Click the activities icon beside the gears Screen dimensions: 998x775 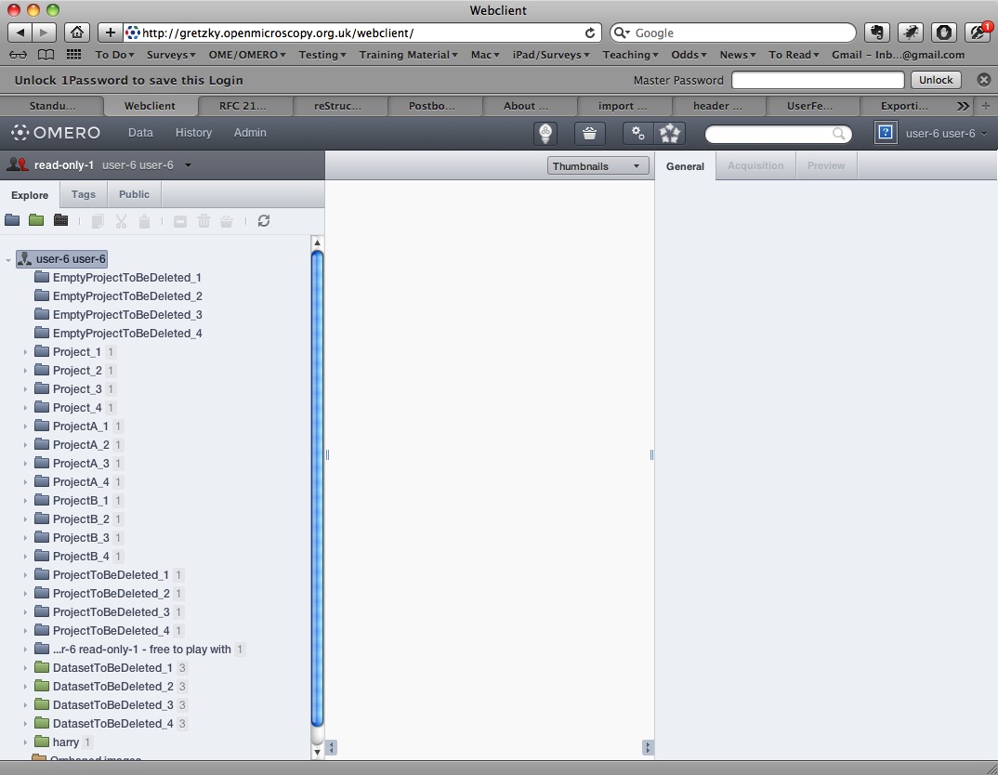(x=670, y=134)
